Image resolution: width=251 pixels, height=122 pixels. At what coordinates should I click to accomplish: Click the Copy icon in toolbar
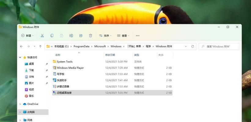[52, 36]
